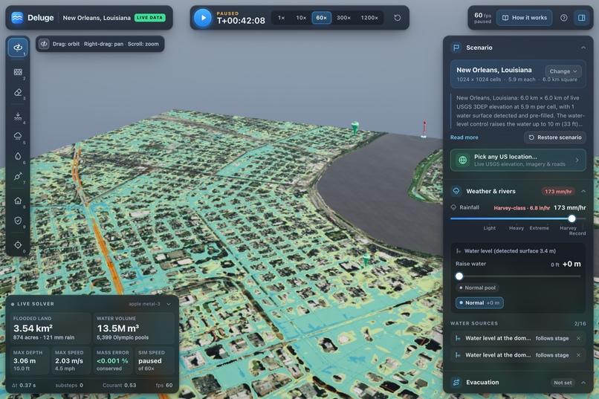Click the Water Volume 13.5M m³ readout
The width and height of the screenshot is (599, 399).
click(x=134, y=328)
